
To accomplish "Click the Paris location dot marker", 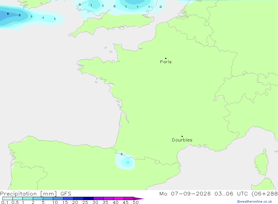I will point(166,58).
